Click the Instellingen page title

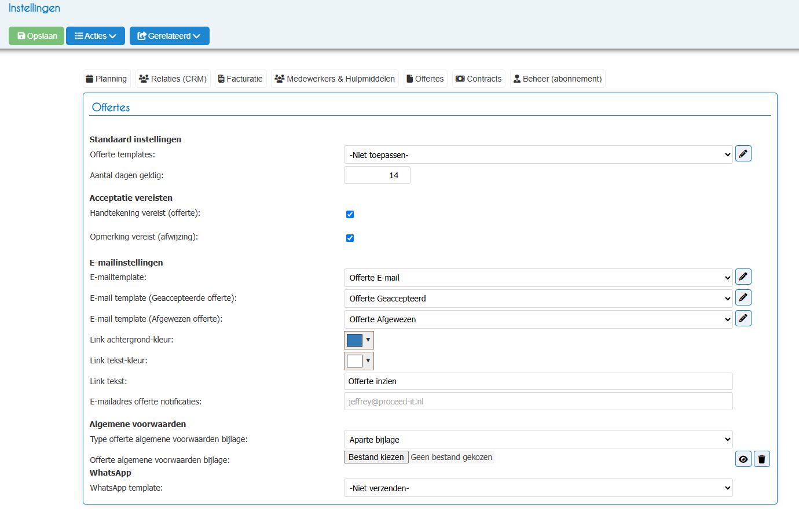point(34,8)
